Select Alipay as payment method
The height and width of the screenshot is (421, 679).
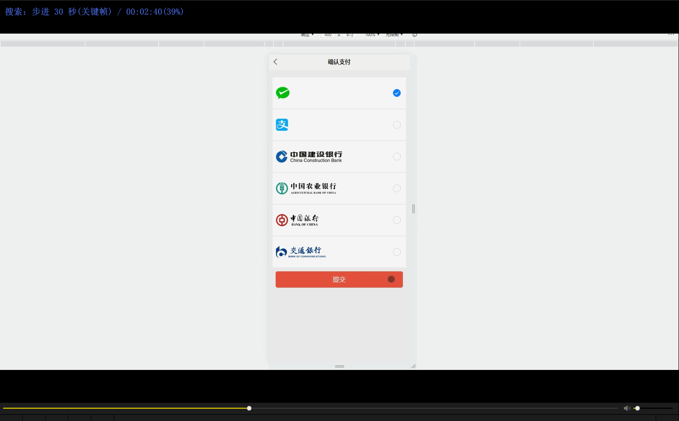click(396, 125)
